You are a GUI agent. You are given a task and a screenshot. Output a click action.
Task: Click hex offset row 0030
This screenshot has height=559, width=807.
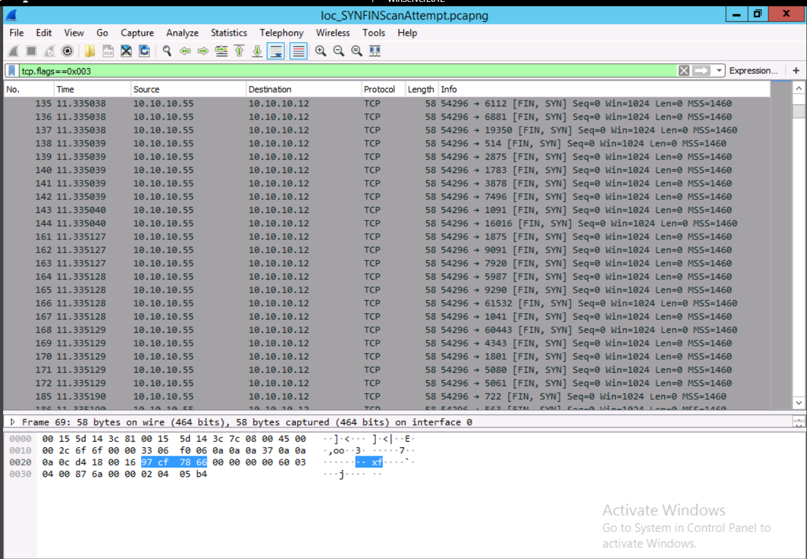coord(19,474)
